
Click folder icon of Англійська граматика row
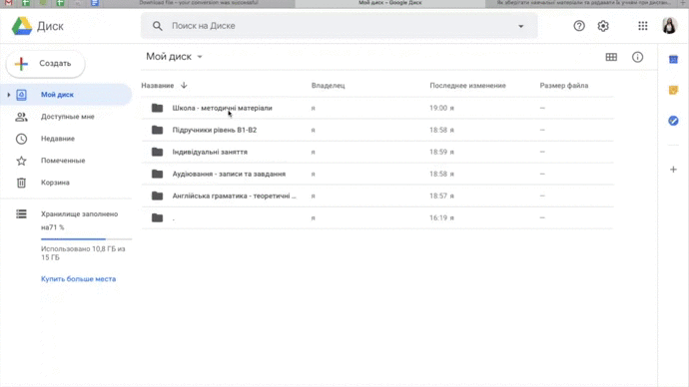click(x=158, y=195)
